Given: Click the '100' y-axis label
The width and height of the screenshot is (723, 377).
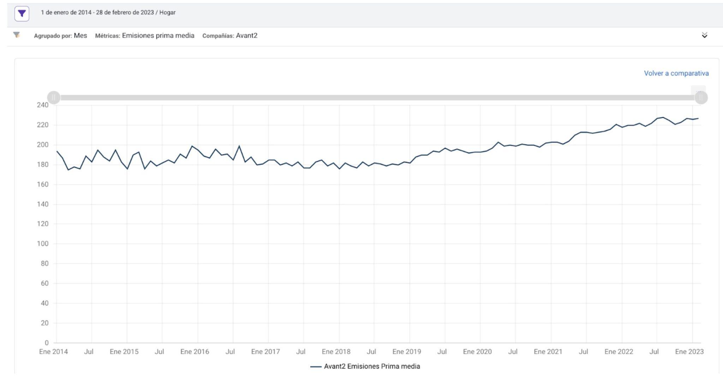Looking at the screenshot, I should pyautogui.click(x=42, y=244).
